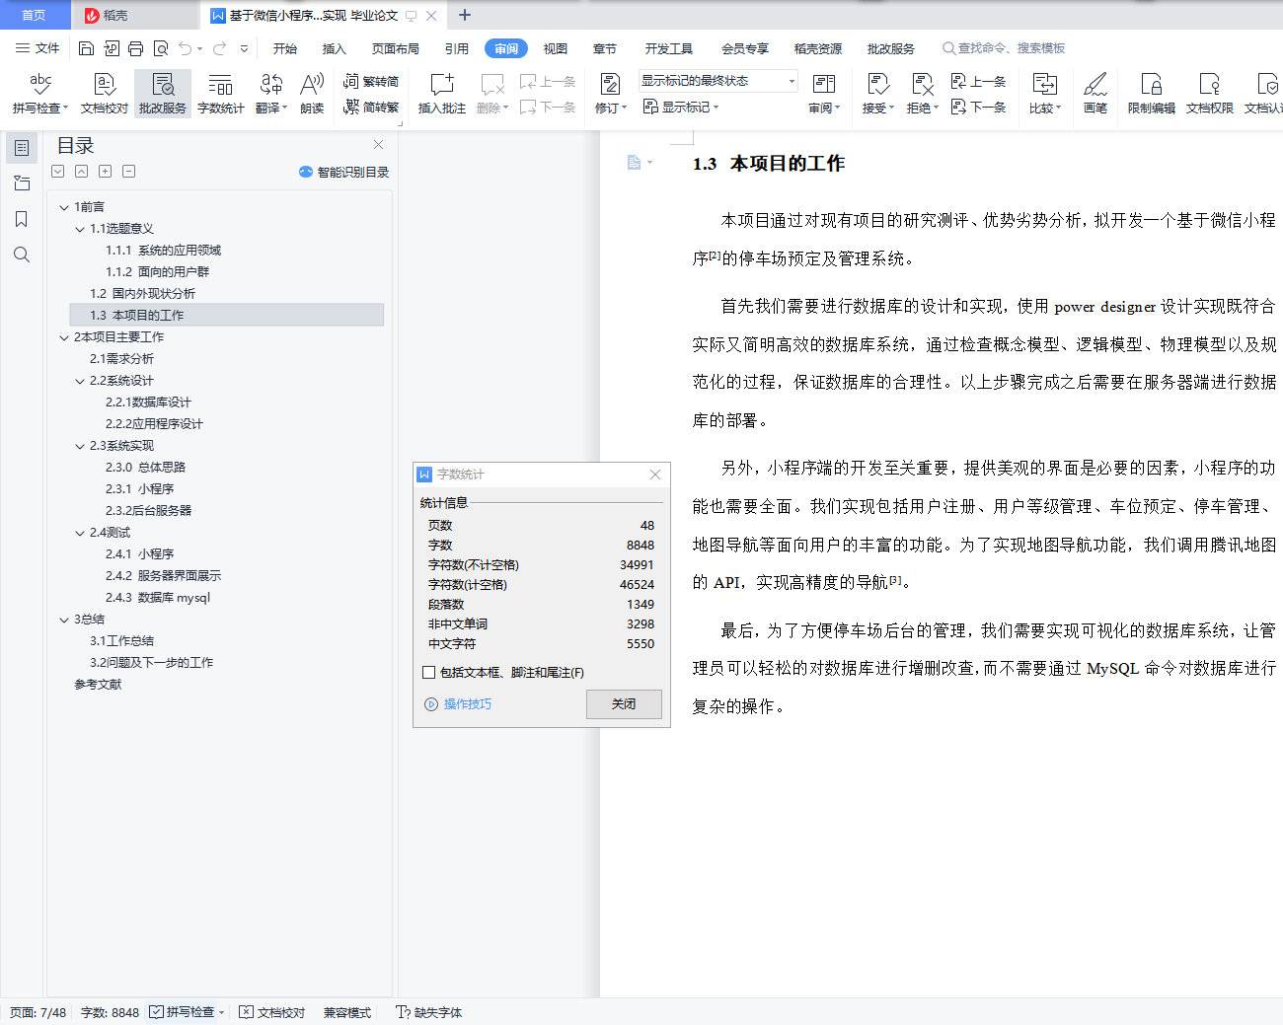Open the 显示标记 dropdown
This screenshot has height=1025, width=1283.
pos(681,107)
